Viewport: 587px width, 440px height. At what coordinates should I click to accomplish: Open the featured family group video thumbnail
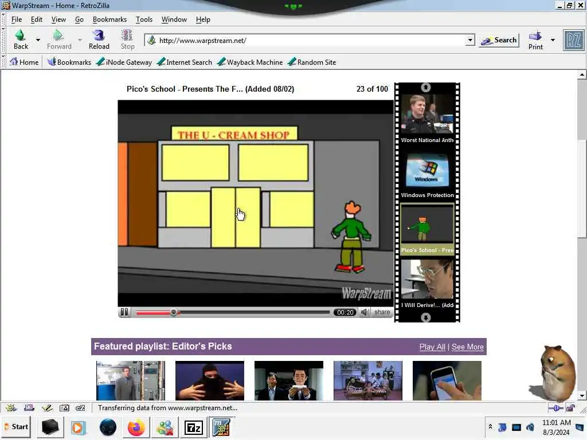[x=368, y=380]
